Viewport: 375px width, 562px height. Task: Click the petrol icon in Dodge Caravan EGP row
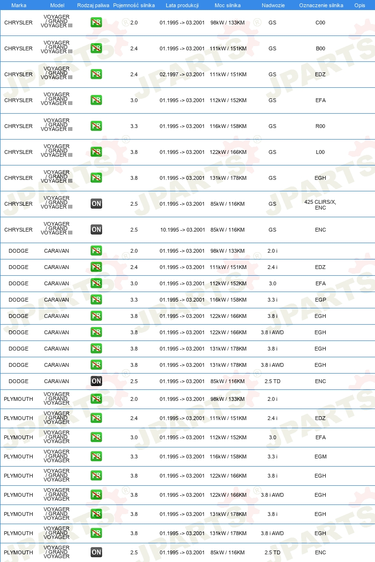(96, 300)
